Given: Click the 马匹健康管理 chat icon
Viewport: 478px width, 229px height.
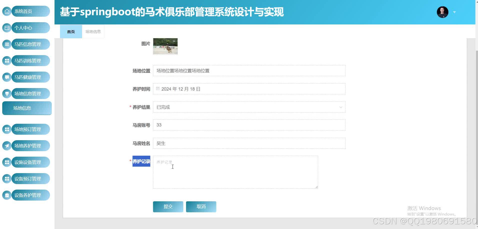Looking at the screenshot, I should [x=7, y=77].
